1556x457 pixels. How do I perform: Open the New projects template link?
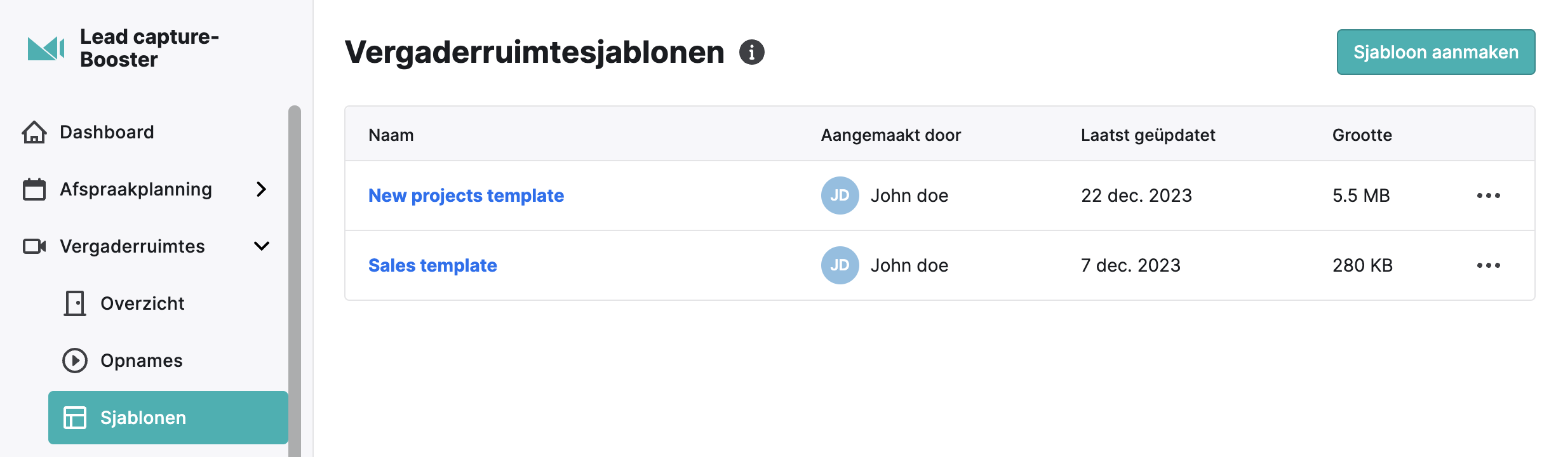click(x=466, y=195)
